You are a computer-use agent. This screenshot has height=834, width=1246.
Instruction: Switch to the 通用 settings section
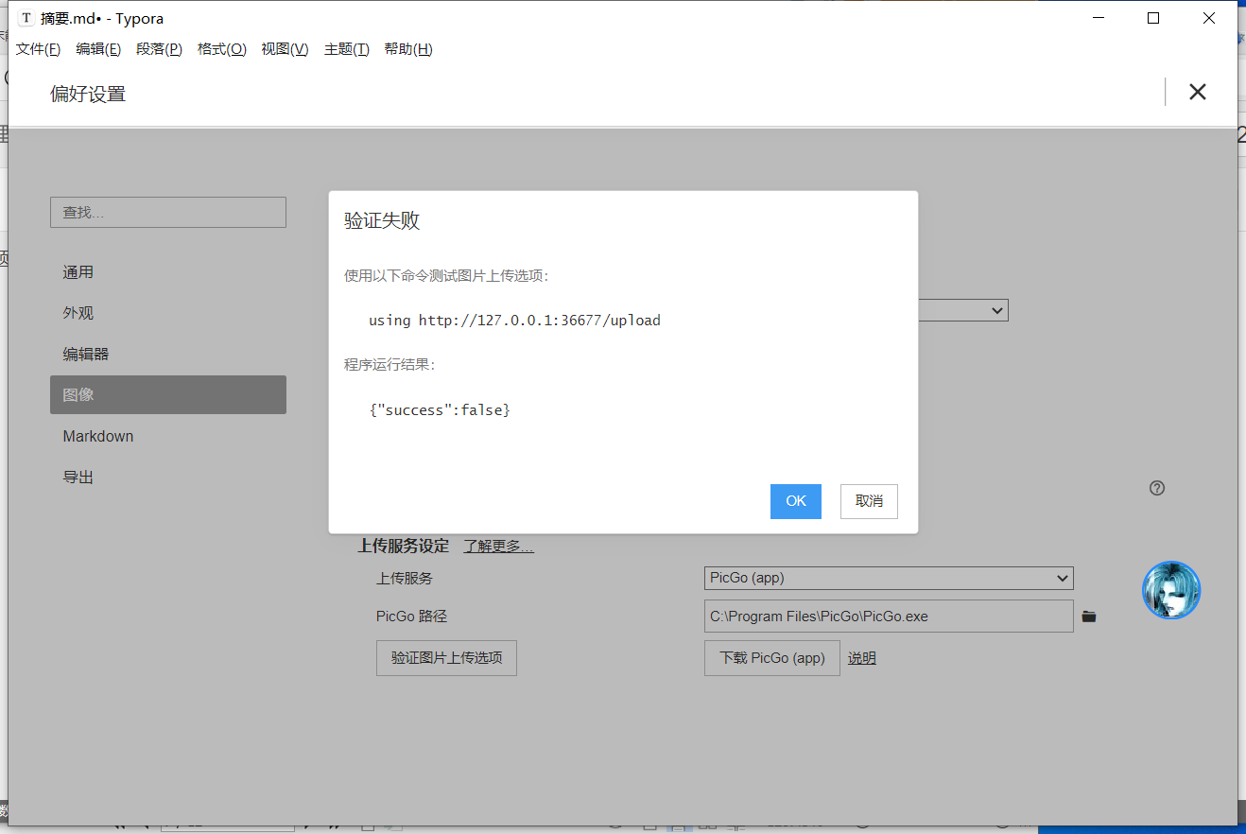point(78,271)
